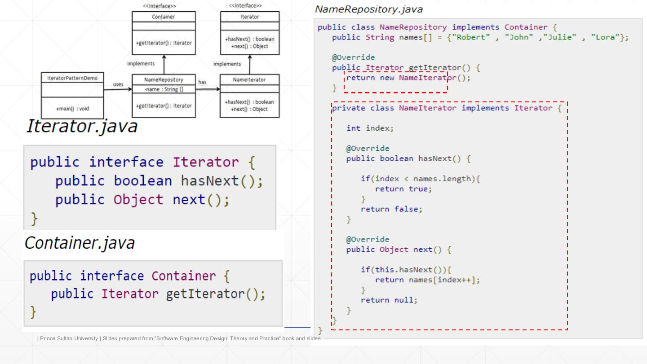The image size is (647, 364).
Task: Click the NameRepository.java heading
Action: click(x=369, y=9)
